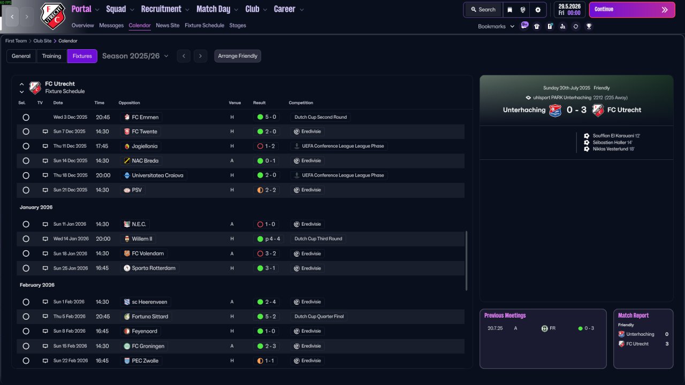Expand the Bookmarks dropdown
The height and width of the screenshot is (385, 685).
pyautogui.click(x=496, y=26)
